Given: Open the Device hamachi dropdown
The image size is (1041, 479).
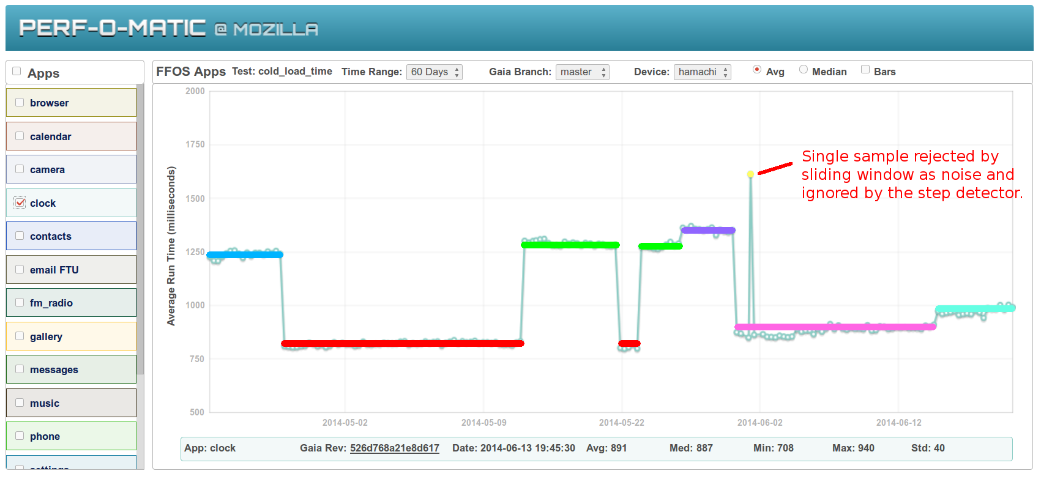Looking at the screenshot, I should [703, 72].
